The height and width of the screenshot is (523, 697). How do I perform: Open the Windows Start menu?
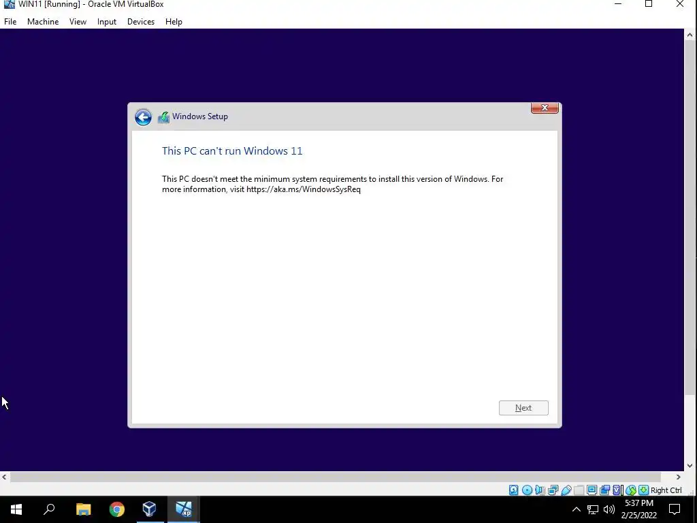16,509
